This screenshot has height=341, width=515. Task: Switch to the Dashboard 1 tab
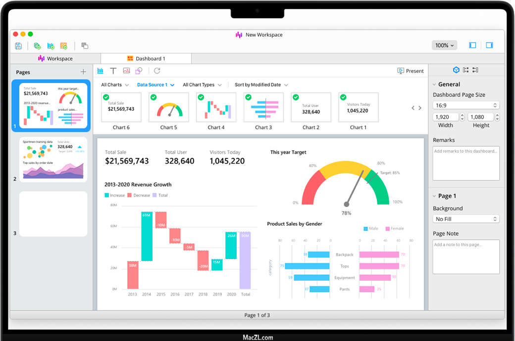pyautogui.click(x=146, y=59)
